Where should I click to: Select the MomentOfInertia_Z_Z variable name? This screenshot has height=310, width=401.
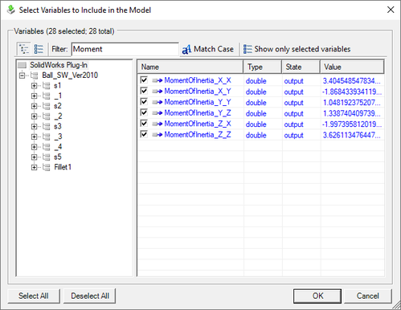point(198,135)
